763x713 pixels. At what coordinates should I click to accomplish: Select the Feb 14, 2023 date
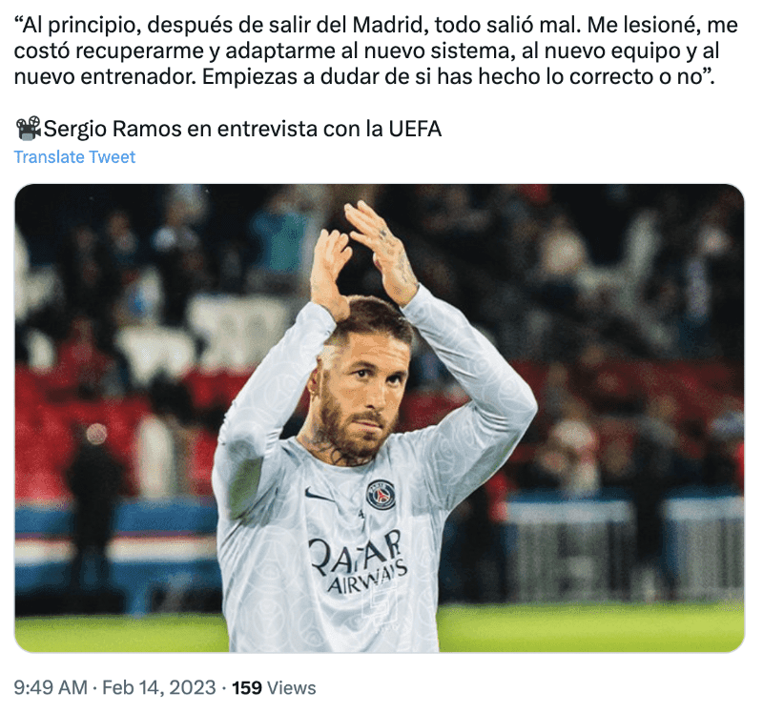click(x=158, y=687)
